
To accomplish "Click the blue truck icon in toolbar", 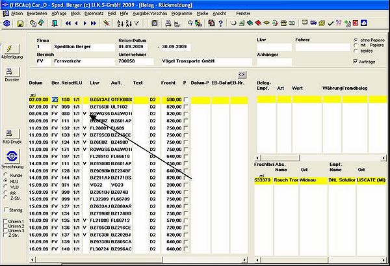I will pos(313,23).
